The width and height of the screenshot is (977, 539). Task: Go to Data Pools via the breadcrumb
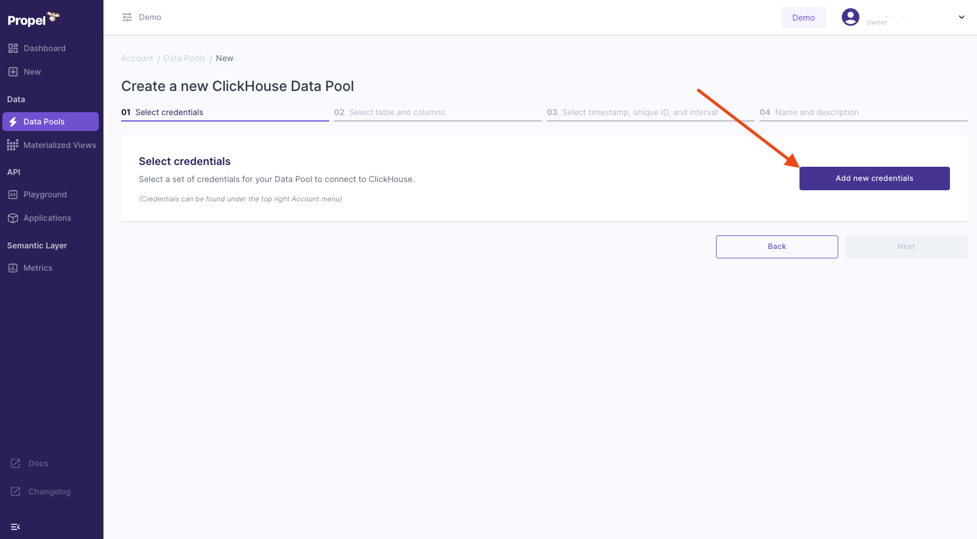click(x=184, y=58)
